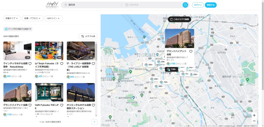The height and width of the screenshot is (127, 264).
Task: Open the オリエンタルホテル福岡 night building photo
Action: point(81,92)
